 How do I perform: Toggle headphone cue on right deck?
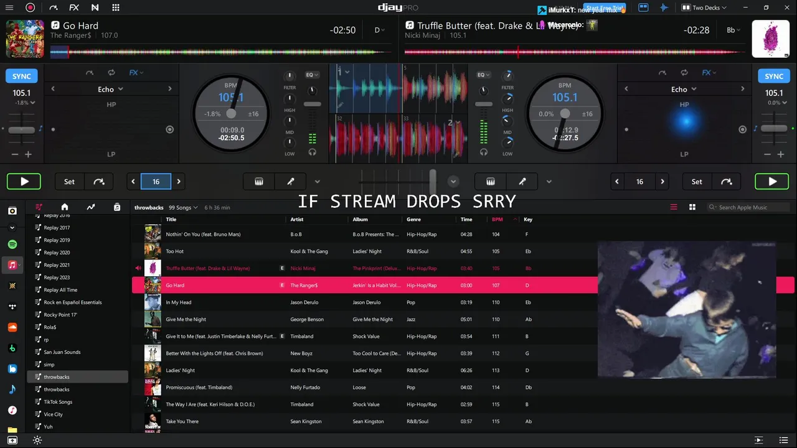(484, 152)
